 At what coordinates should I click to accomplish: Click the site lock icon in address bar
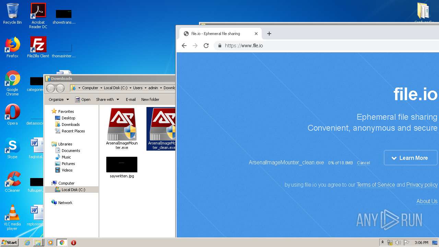220,46
